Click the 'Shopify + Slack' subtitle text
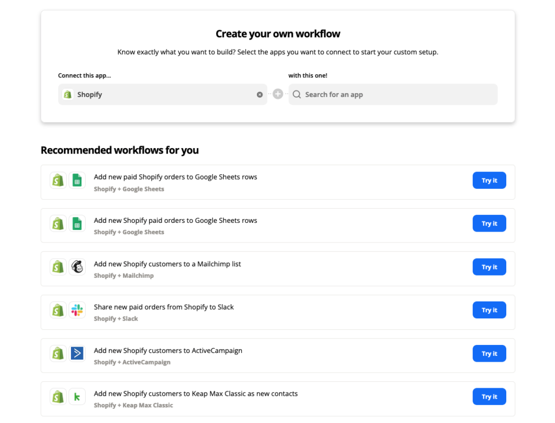Screen dimensions: 555x423 [x=116, y=319]
